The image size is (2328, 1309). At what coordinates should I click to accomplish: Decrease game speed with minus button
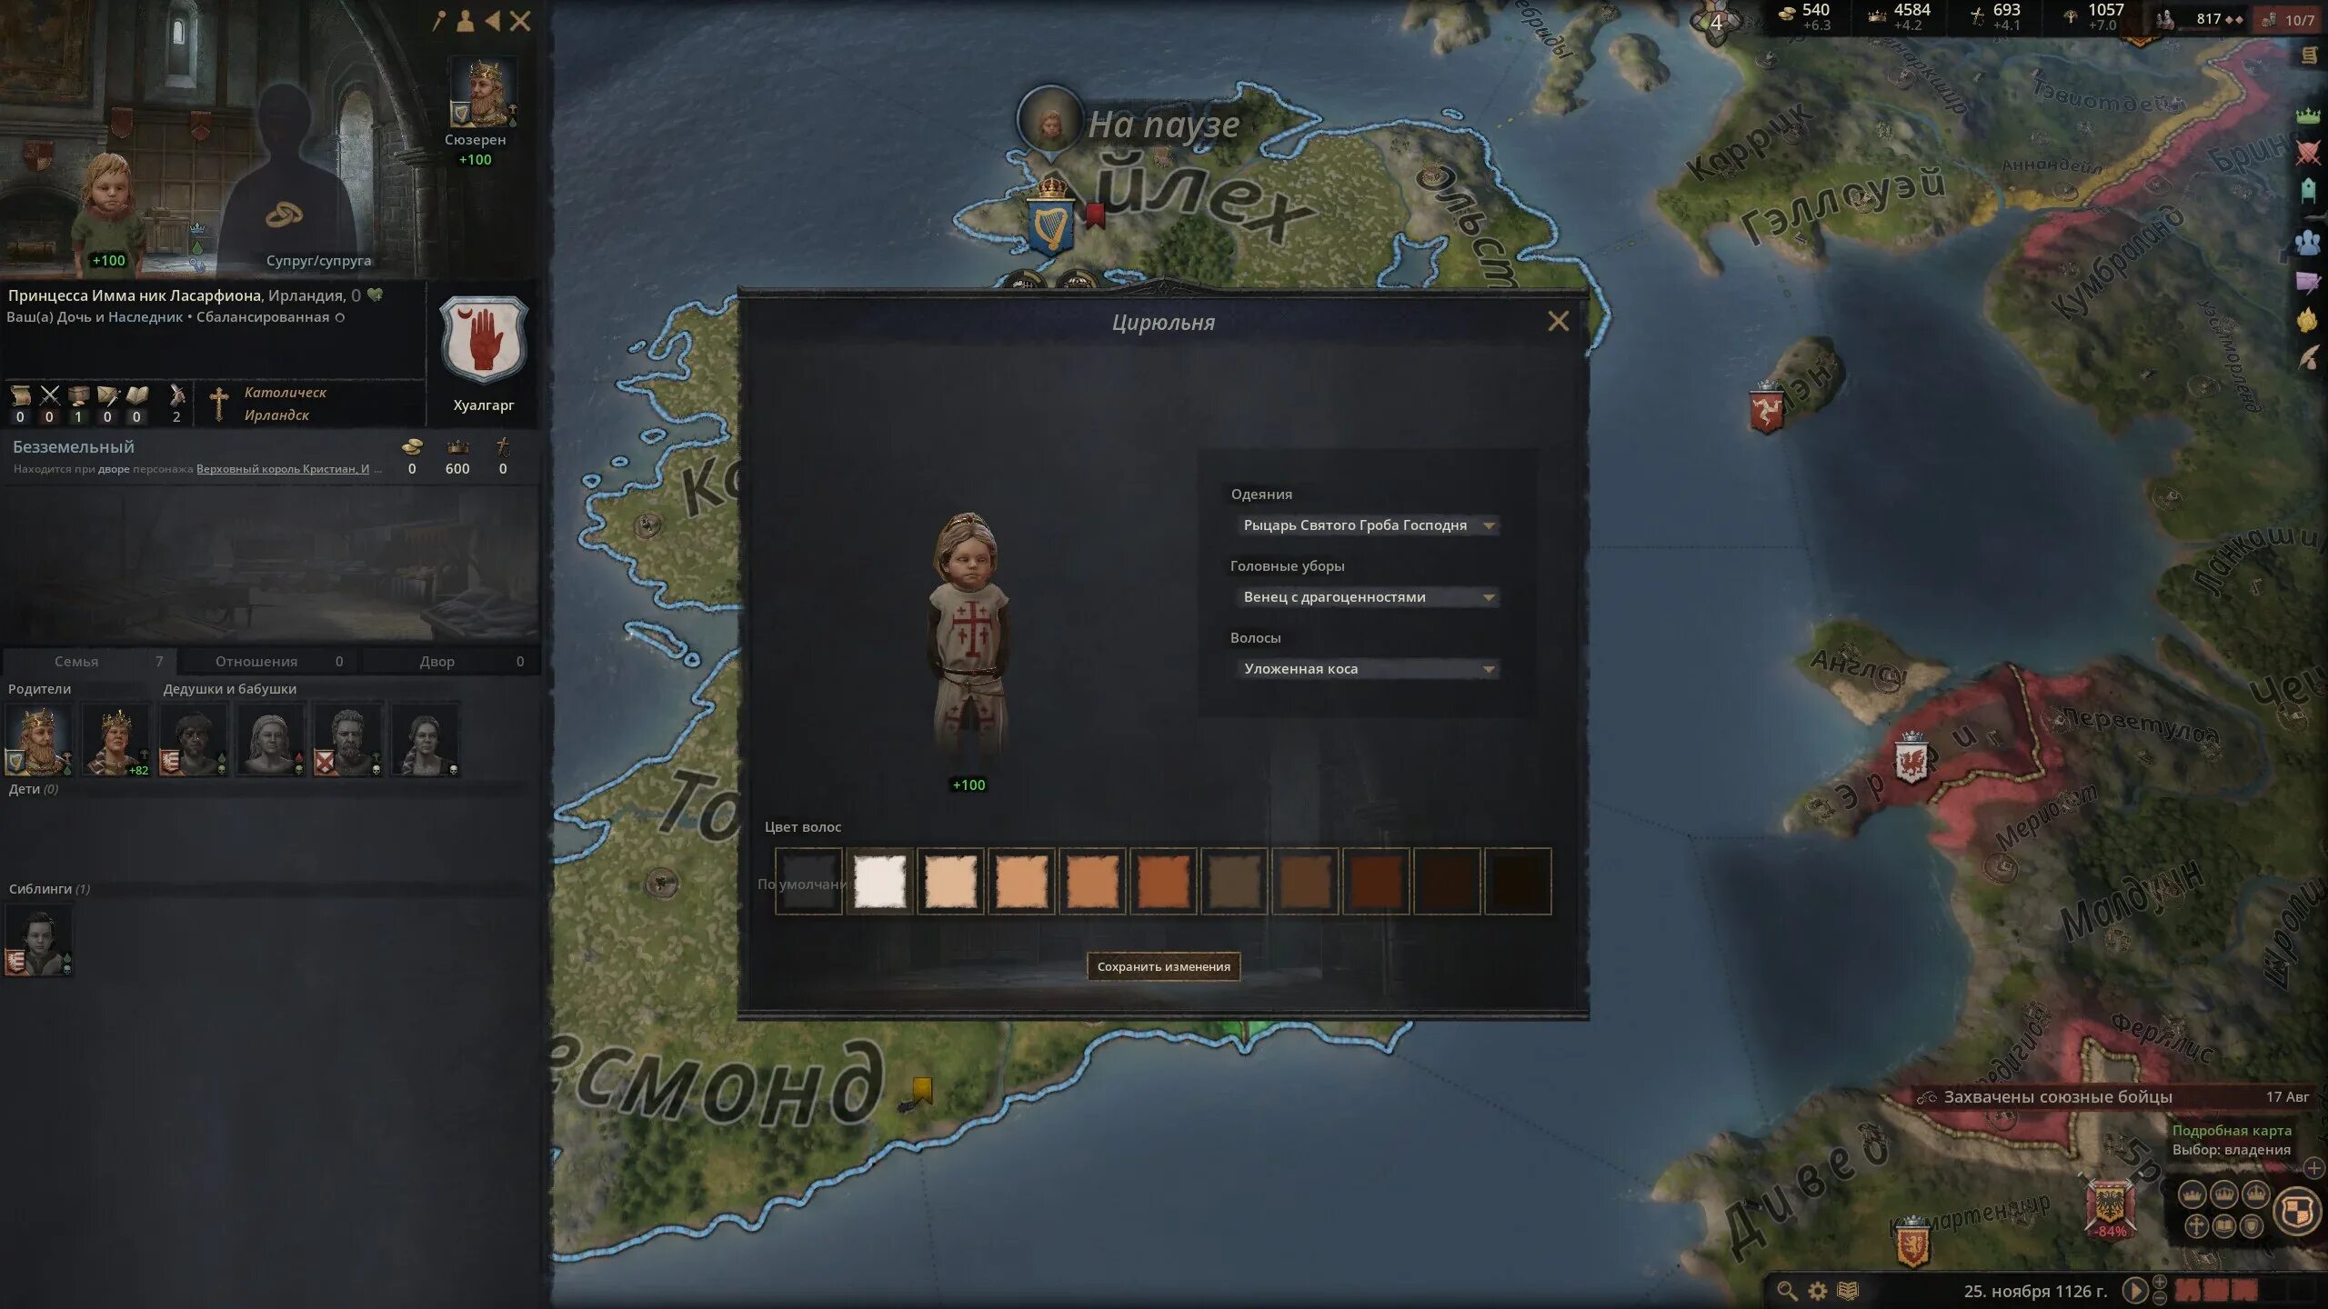pyautogui.click(x=2160, y=1298)
